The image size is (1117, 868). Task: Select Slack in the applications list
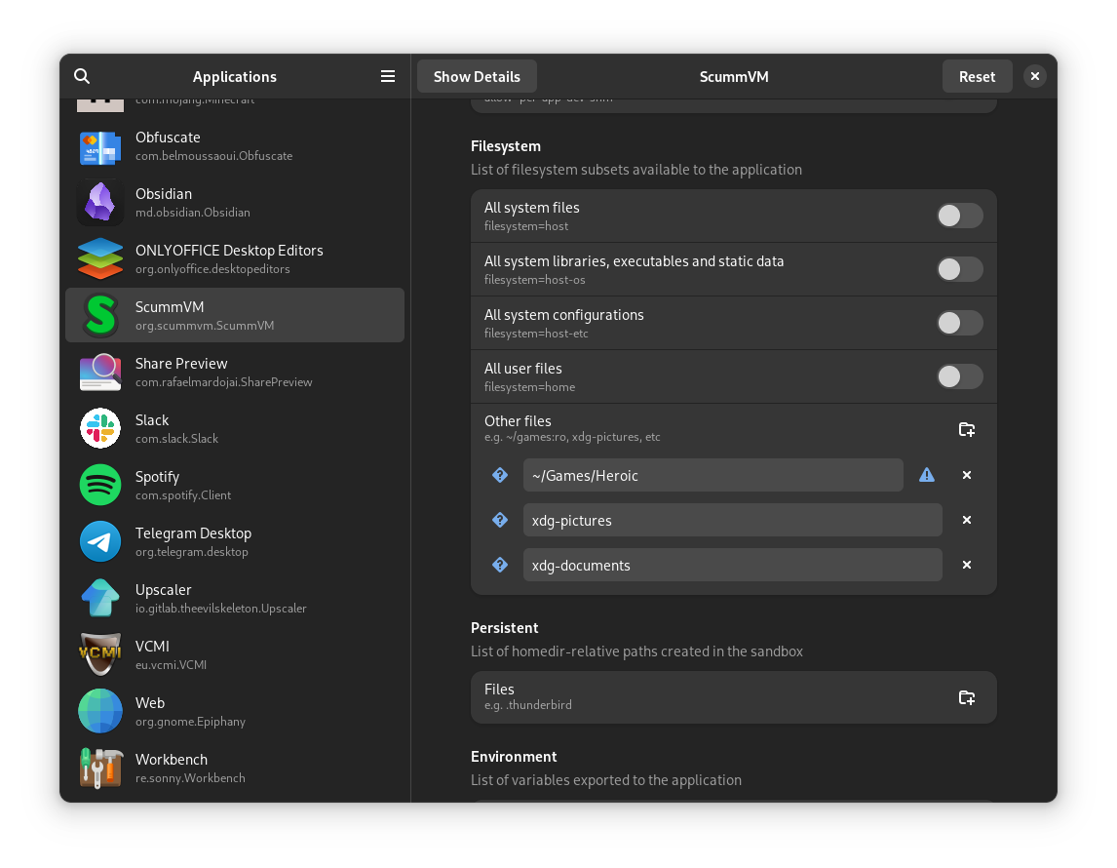click(x=234, y=428)
